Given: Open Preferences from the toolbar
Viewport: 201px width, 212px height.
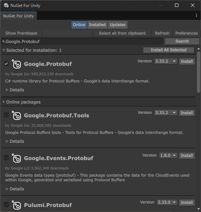Looking at the screenshot, I should click(186, 33).
